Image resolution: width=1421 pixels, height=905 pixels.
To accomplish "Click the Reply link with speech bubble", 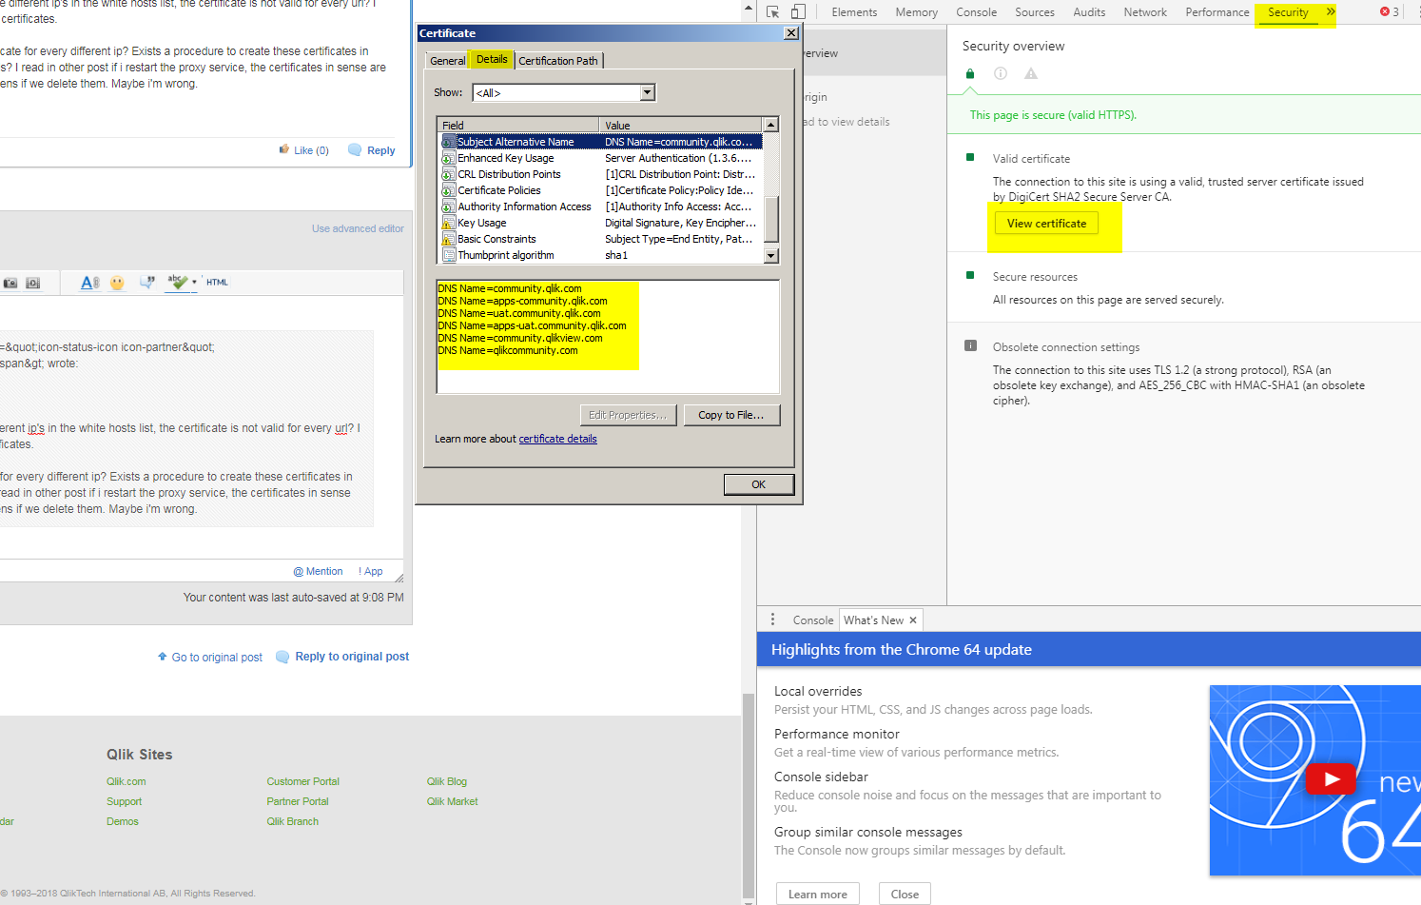I will (372, 150).
